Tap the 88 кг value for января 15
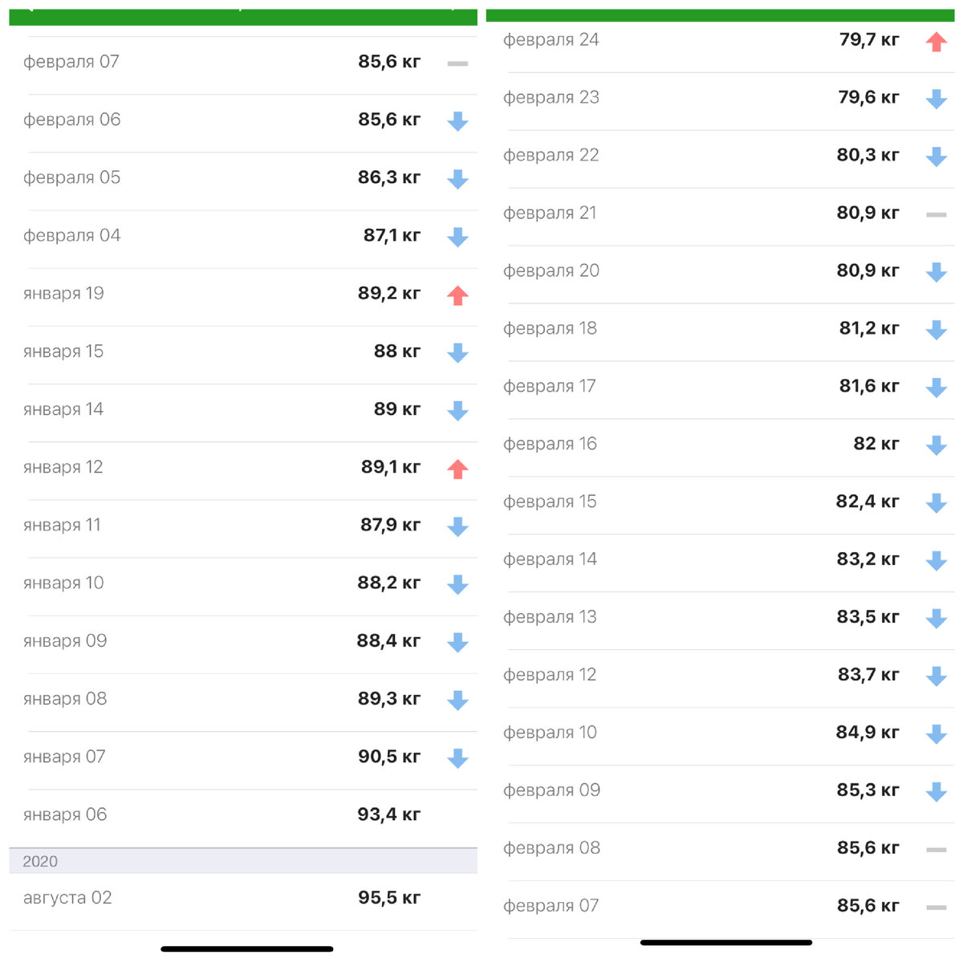Viewport: 963px width, 963px height. (x=396, y=351)
